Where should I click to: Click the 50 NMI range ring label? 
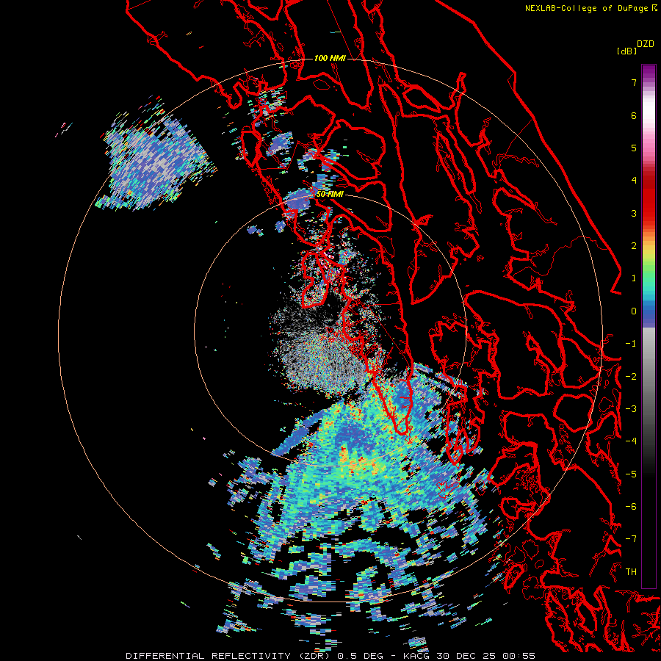330,194
